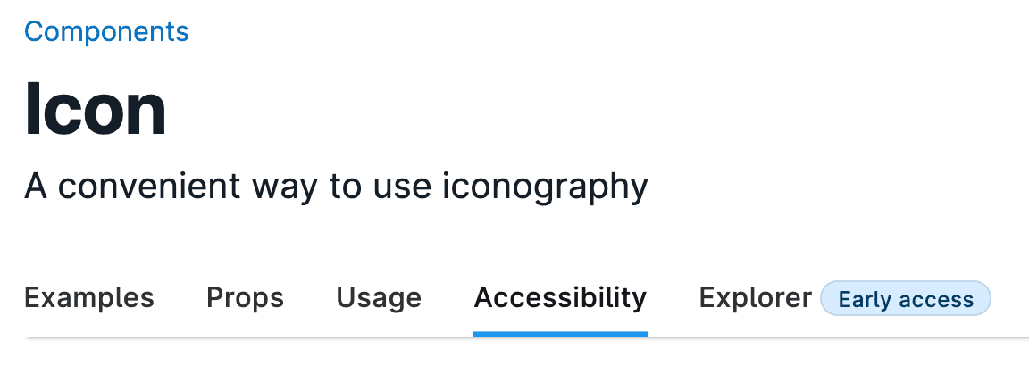Open the Examples tab

(x=89, y=297)
